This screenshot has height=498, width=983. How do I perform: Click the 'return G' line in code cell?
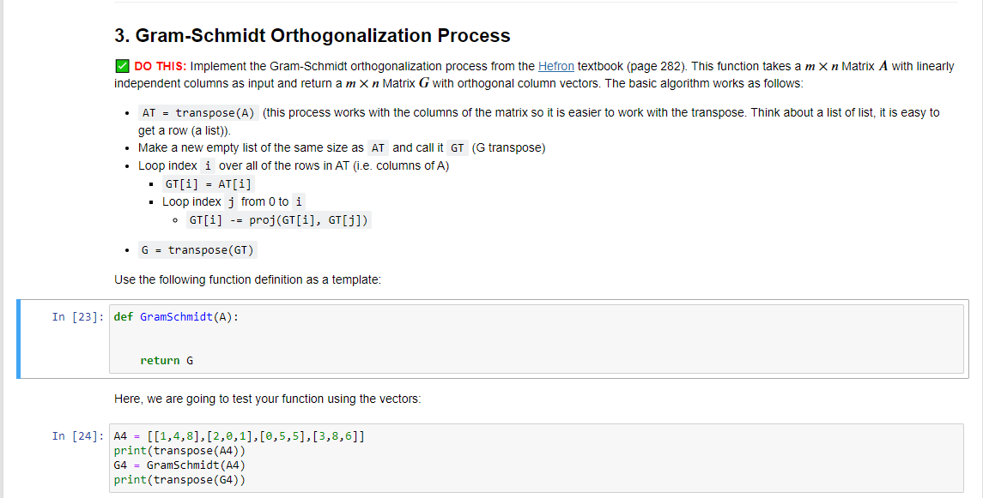pos(167,361)
